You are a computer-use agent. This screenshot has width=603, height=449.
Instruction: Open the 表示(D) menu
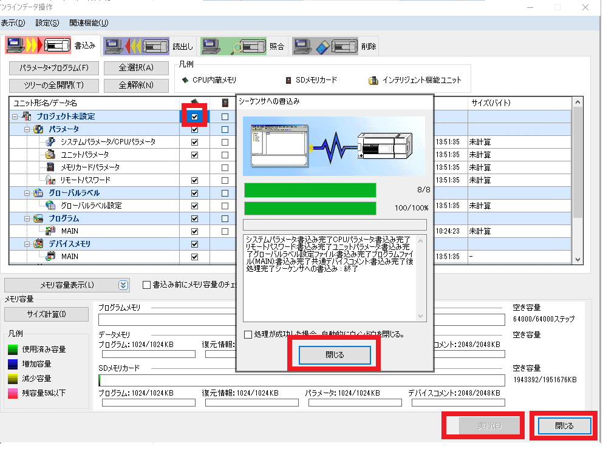pyautogui.click(x=13, y=22)
